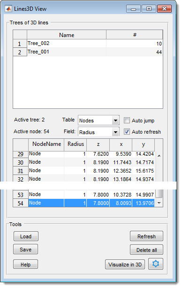
Task: Click the y value 14.9907
Action: click(145, 195)
